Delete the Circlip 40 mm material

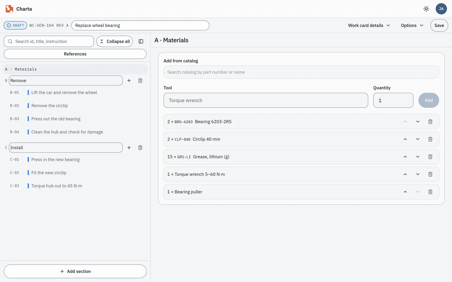pyautogui.click(x=430, y=139)
